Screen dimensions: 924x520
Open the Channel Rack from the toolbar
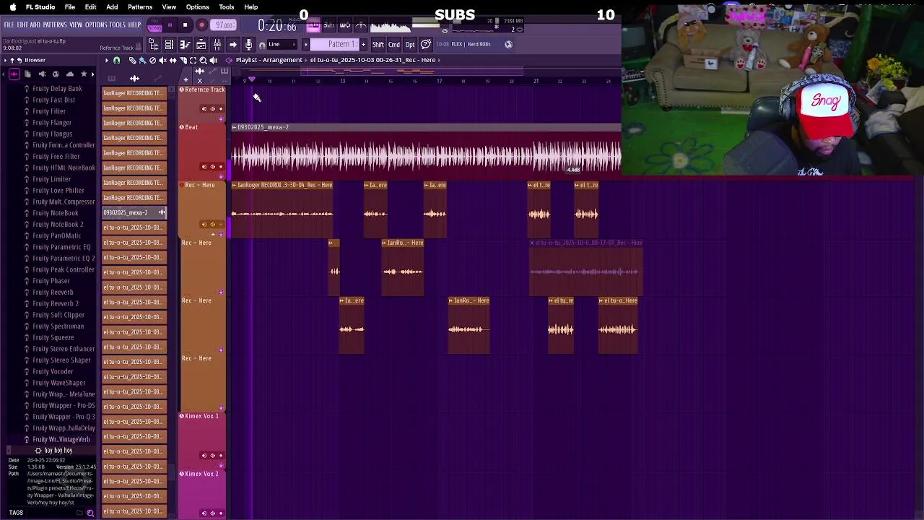pos(169,44)
